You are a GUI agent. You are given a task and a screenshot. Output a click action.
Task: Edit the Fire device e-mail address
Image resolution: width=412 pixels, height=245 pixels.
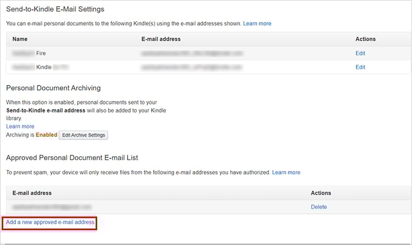[x=360, y=53]
